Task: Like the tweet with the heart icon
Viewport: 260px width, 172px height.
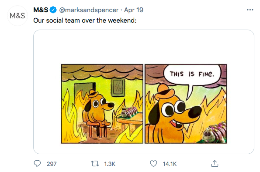Action: pos(153,164)
